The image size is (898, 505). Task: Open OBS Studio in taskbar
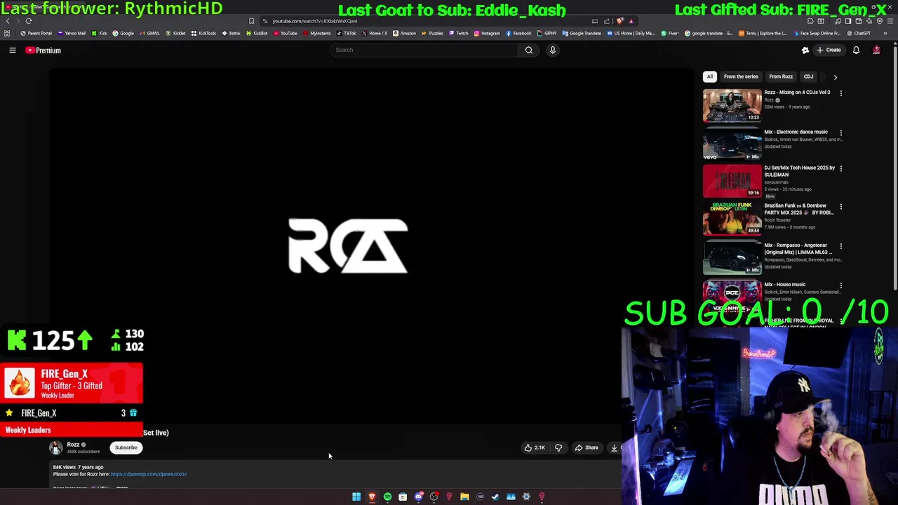pyautogui.click(x=434, y=497)
